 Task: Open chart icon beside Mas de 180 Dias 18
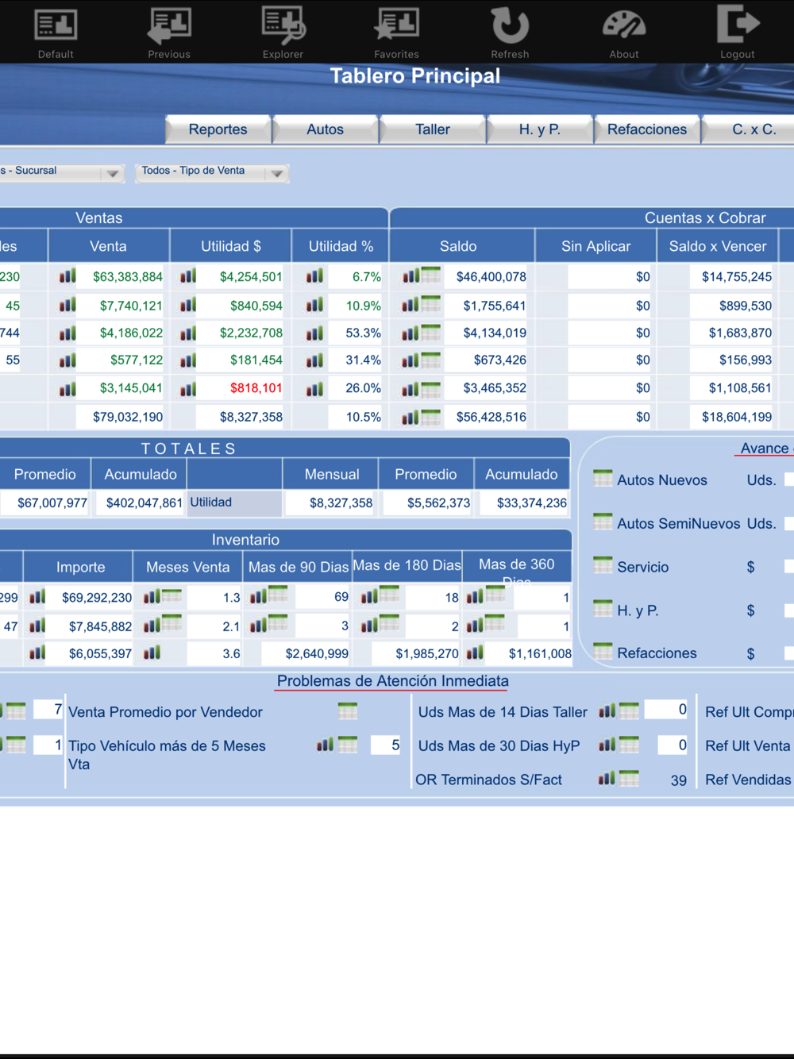click(369, 596)
